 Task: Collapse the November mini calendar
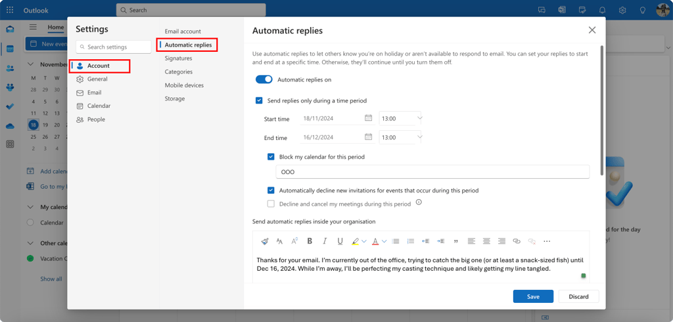click(30, 64)
